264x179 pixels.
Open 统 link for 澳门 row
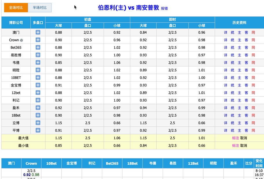pos(232,32)
